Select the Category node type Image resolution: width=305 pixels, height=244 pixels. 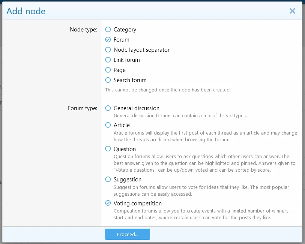[x=108, y=30]
